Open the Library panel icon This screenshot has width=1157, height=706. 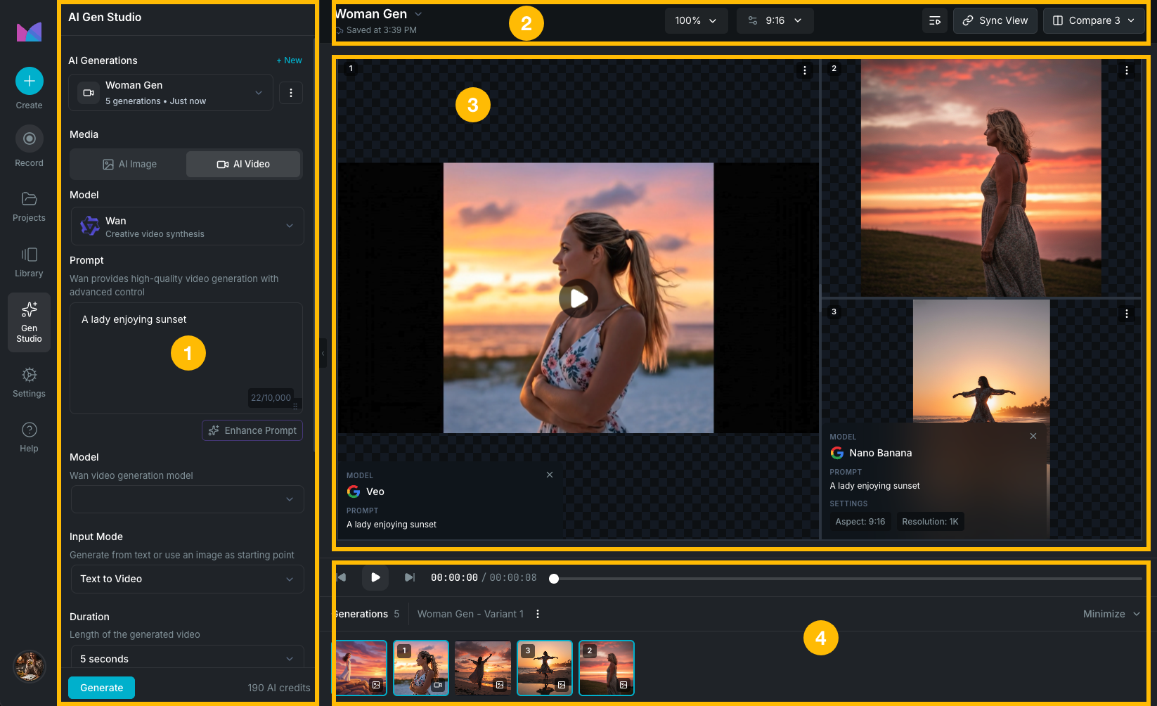(30, 255)
